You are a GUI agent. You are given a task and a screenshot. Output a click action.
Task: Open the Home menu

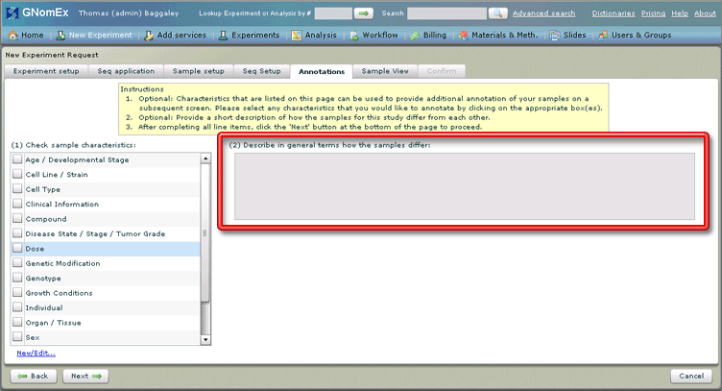[x=26, y=35]
